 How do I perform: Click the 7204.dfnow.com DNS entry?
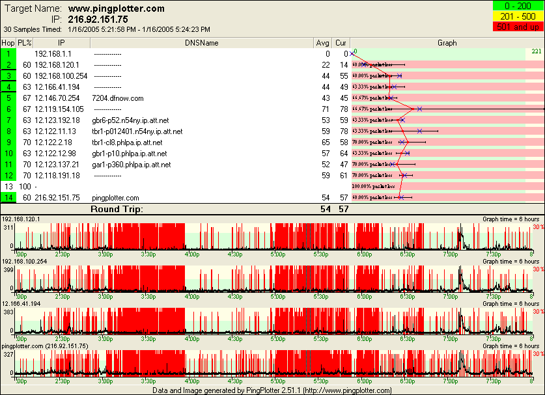tap(118, 98)
